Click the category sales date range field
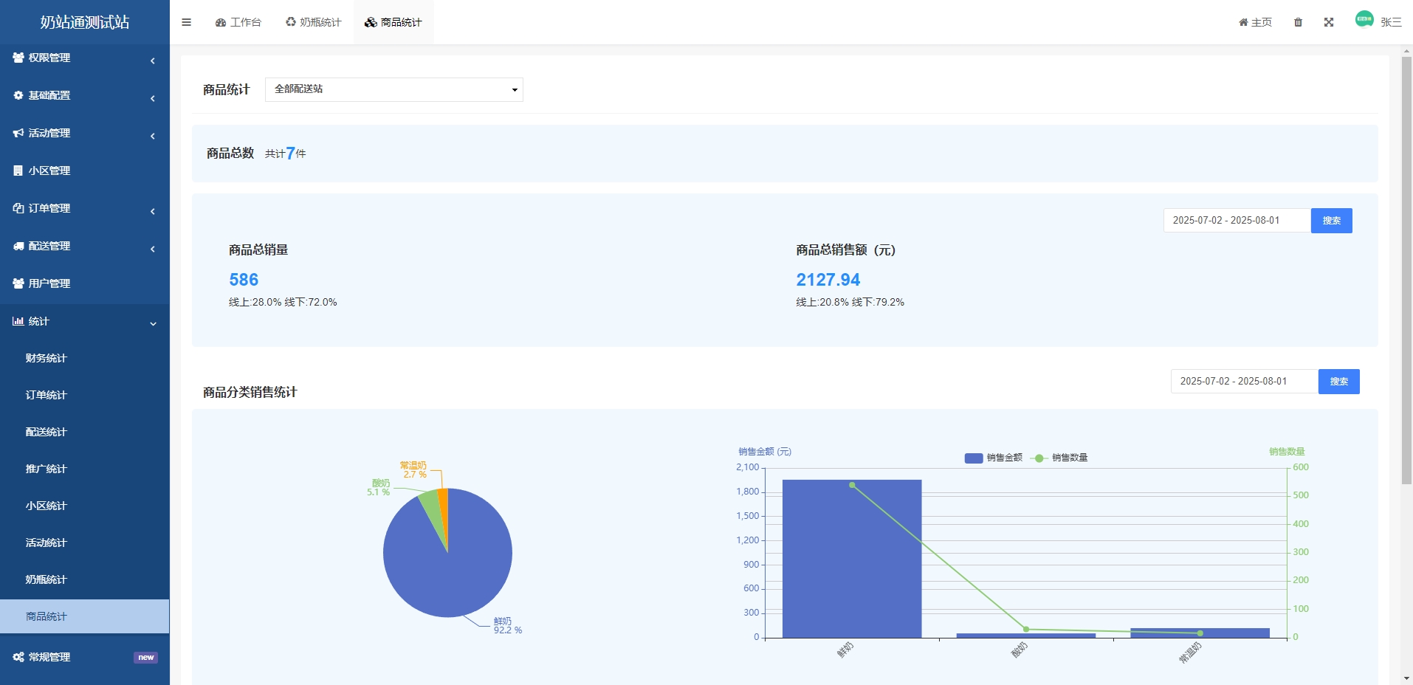 pyautogui.click(x=1243, y=382)
